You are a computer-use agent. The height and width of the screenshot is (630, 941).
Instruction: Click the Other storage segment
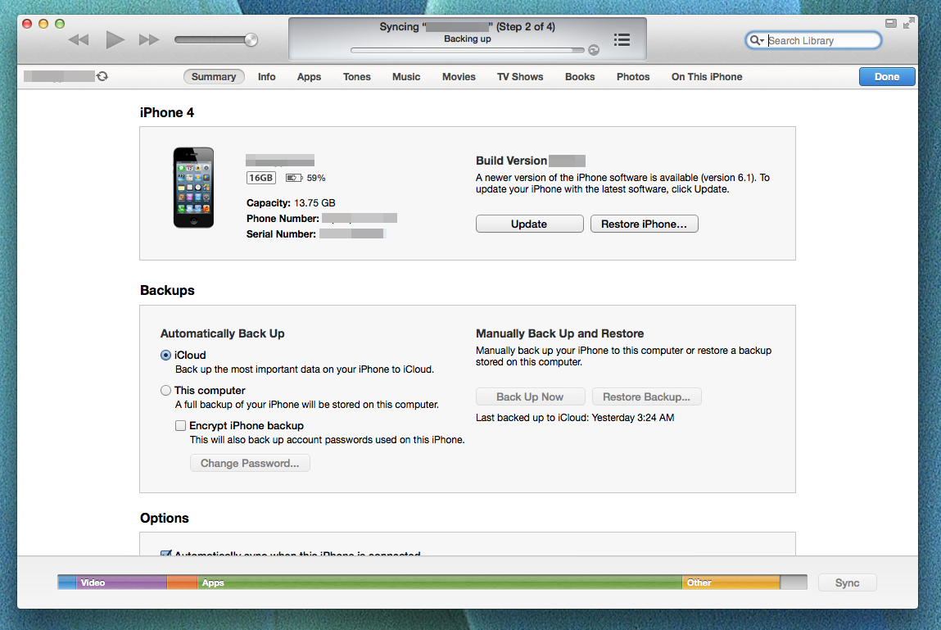coord(731,582)
